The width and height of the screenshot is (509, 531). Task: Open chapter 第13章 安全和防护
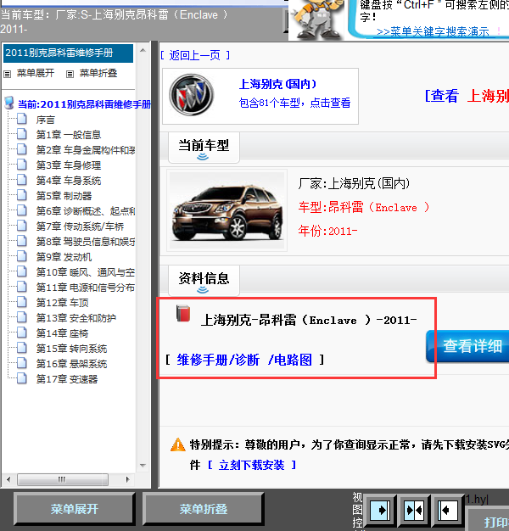76,317
